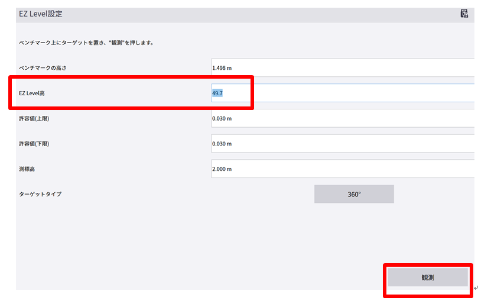Click the 2.000 m value text
Screen dimensions: 478x304
coord(222,169)
